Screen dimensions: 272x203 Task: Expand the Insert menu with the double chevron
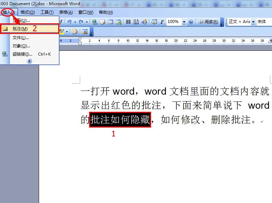[x=29, y=61]
